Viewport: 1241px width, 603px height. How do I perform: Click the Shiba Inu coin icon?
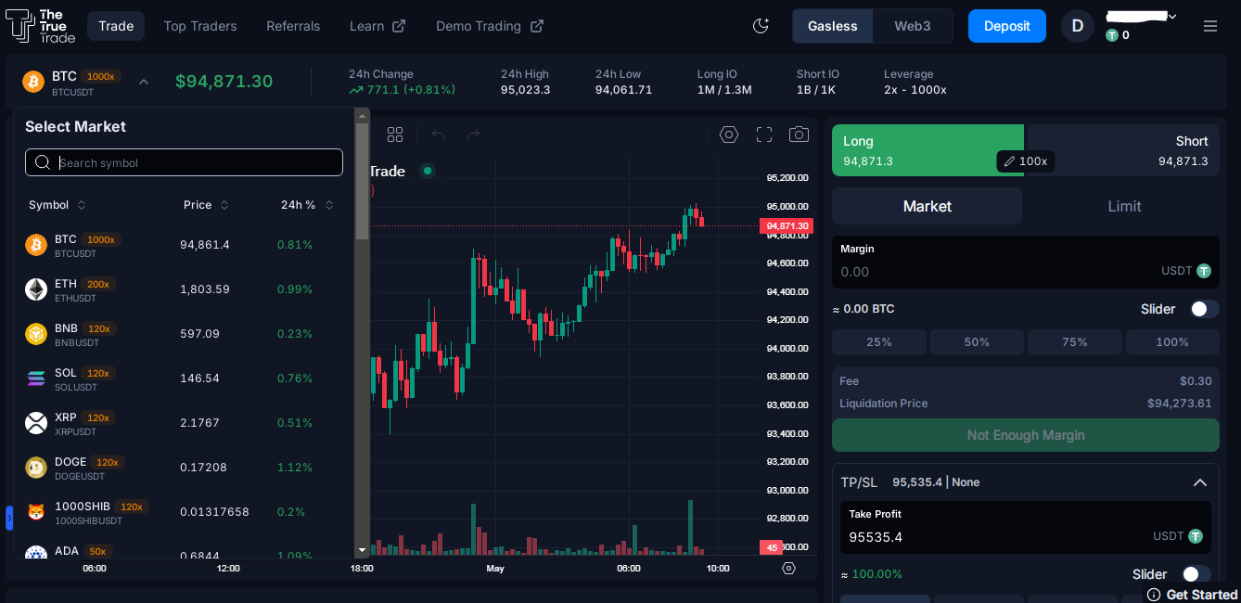coord(36,512)
